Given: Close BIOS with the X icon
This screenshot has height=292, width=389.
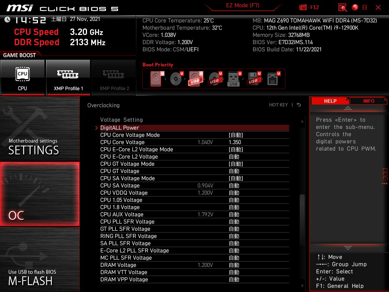Looking at the screenshot, I should point(378,8).
